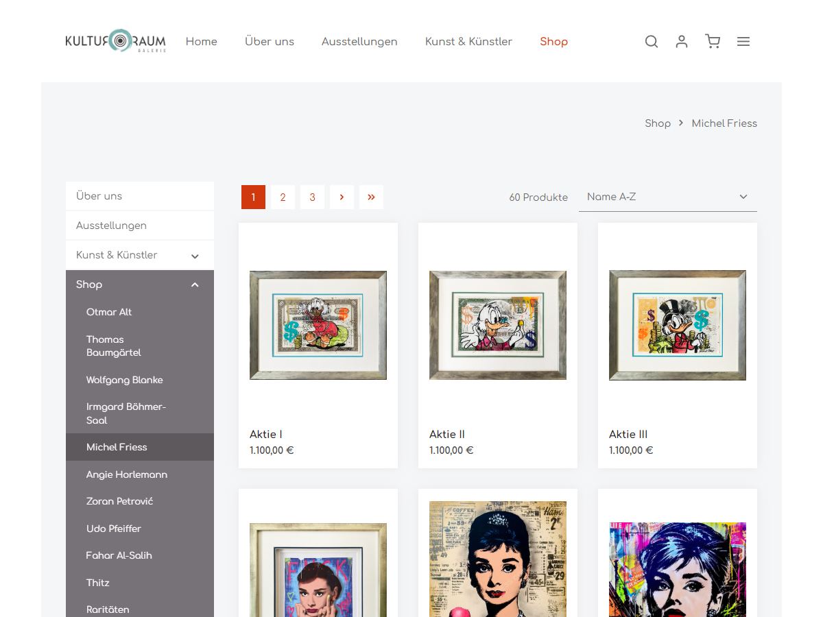Open Home in top navigation

202,42
